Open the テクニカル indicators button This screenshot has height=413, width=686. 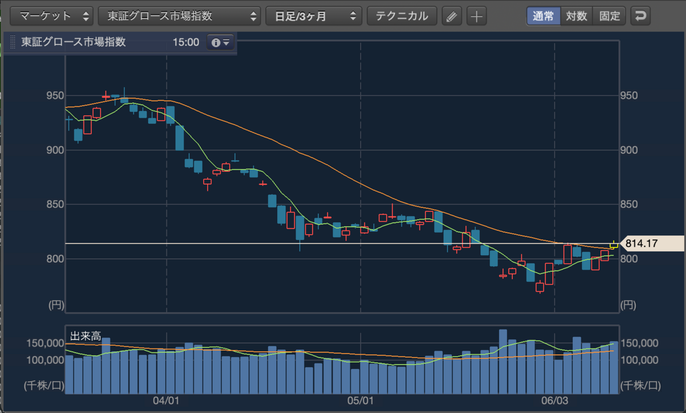pos(402,15)
